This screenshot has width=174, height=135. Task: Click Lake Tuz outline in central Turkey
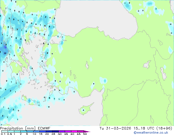coord(88,66)
